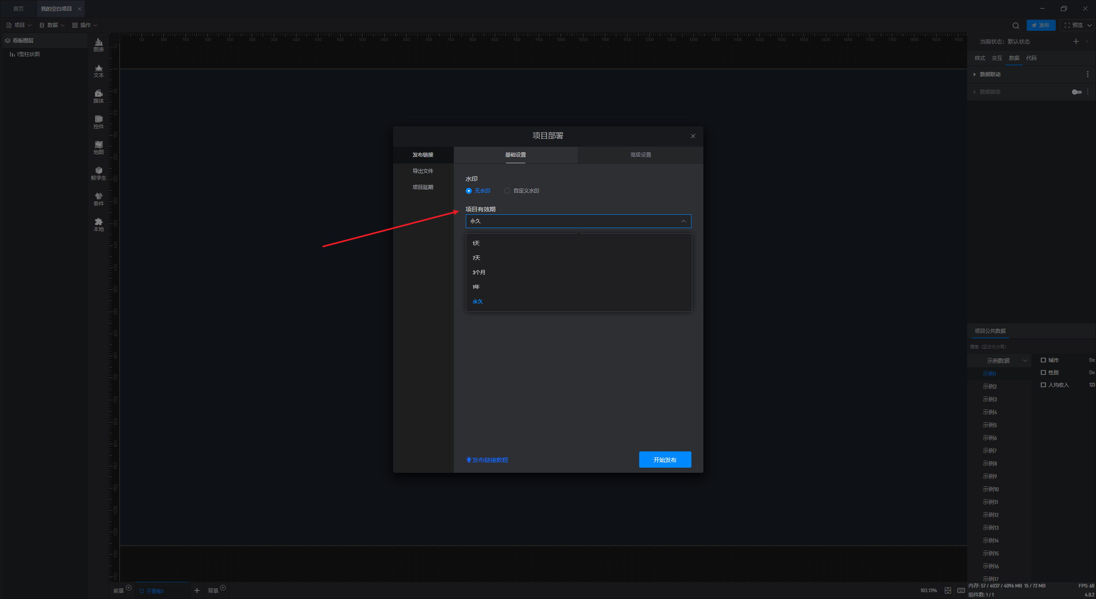Open the 示例数据 dropdown
The image size is (1096, 599).
(x=999, y=361)
